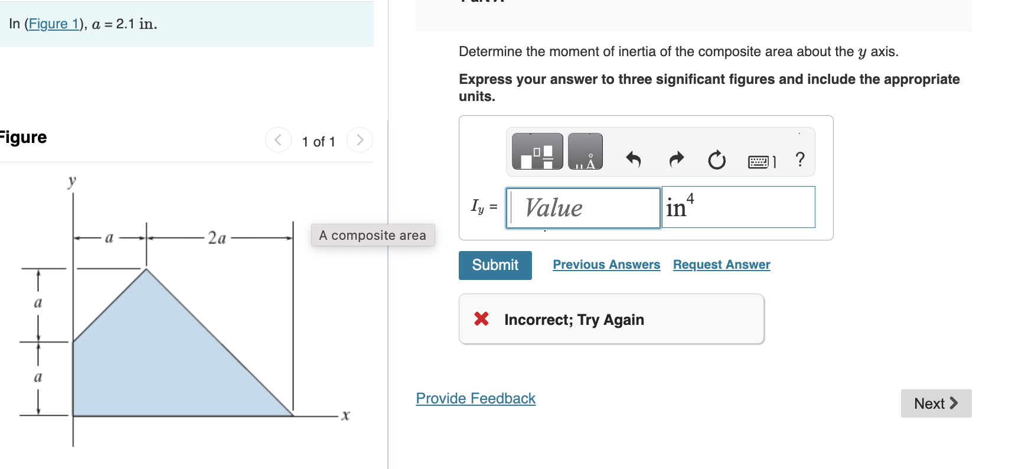
Task: Open keyboard shortcuts for the equation editor
Action: click(763, 161)
